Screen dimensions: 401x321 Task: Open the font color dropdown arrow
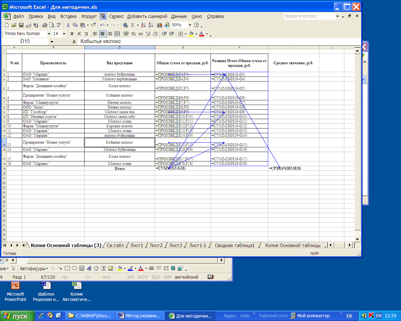tap(207, 34)
